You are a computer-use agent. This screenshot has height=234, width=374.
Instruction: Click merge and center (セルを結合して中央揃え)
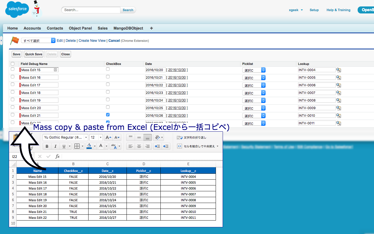click(x=196, y=146)
